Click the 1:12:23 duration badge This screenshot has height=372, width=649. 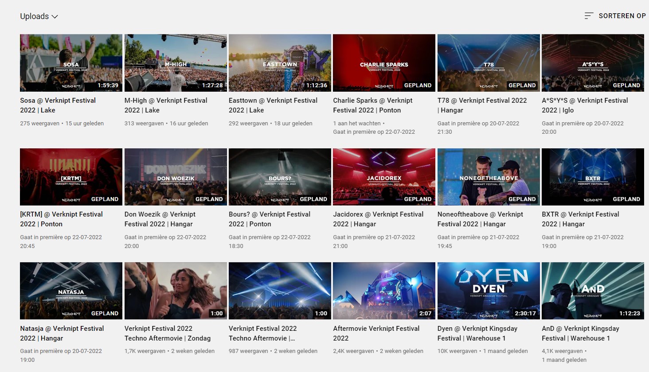pyautogui.click(x=629, y=314)
